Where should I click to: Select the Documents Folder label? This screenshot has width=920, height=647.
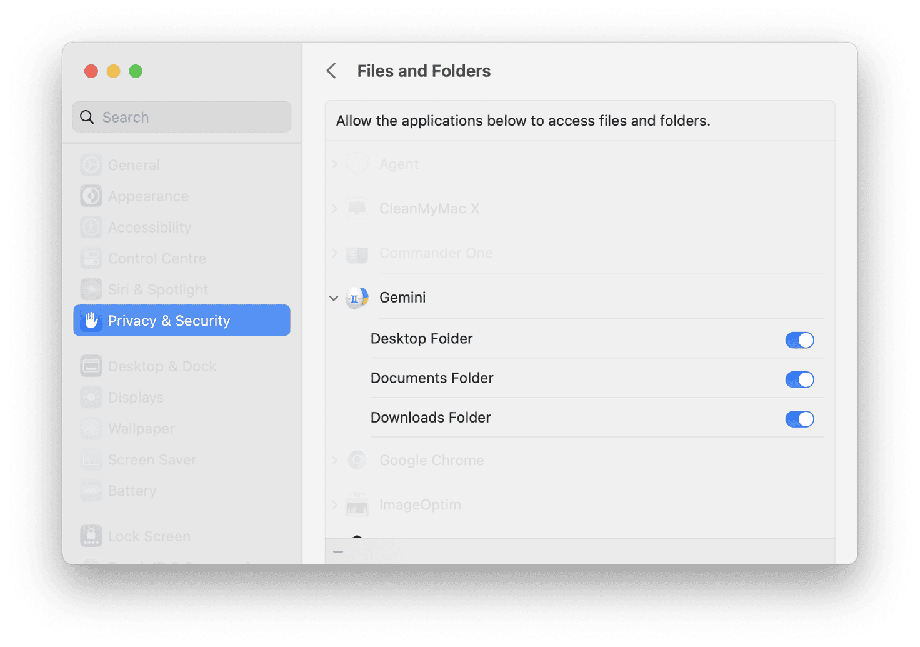(x=432, y=378)
